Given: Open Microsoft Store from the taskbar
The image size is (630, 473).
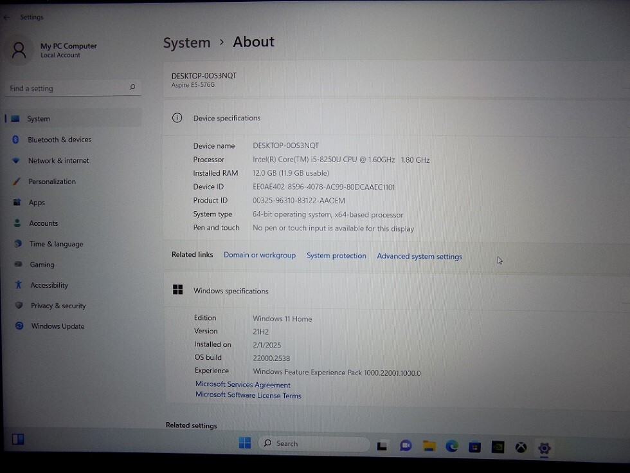Looking at the screenshot, I should click(x=474, y=447).
